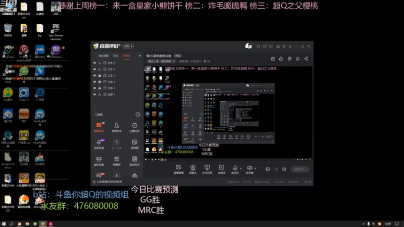Add 直播屏幕 screen capture source
Image resolution: width=404 pixels, height=227 pixels.
pyautogui.click(x=179, y=169)
